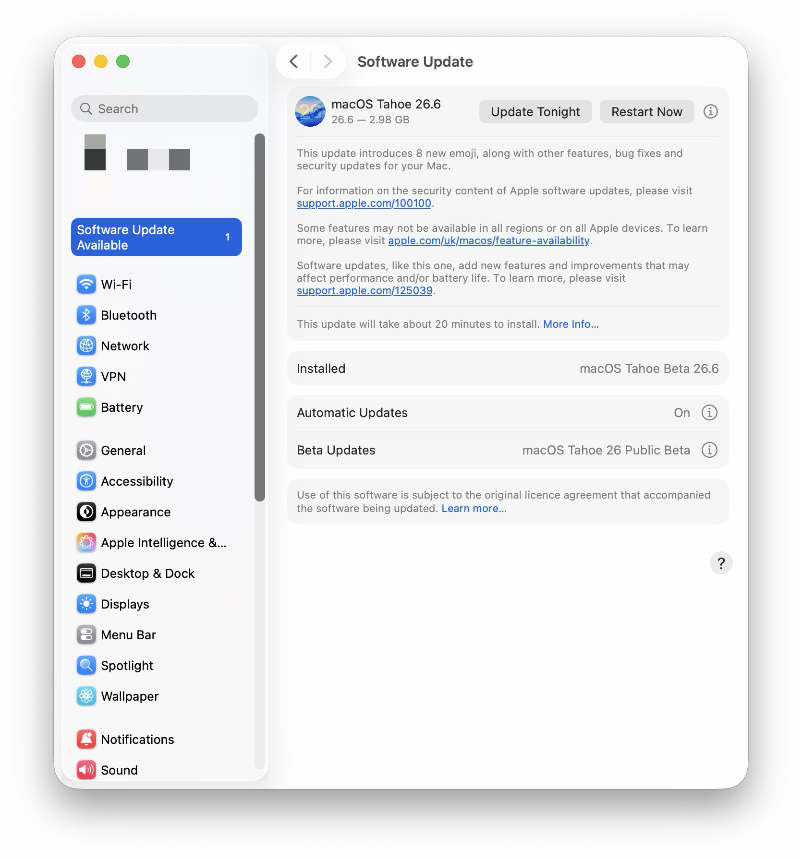
Task: Select the Wi-Fi label in sidebar
Action: click(x=116, y=284)
